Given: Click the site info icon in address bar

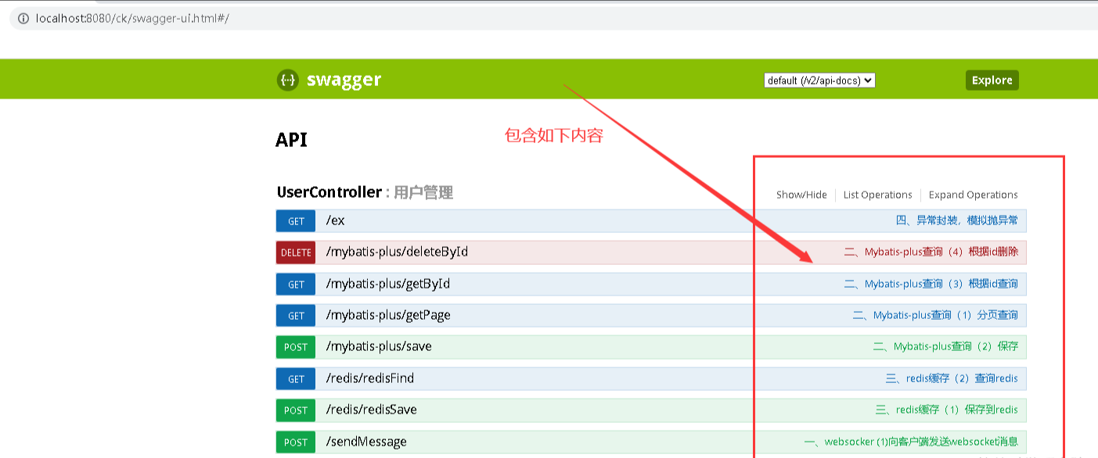Looking at the screenshot, I should pos(23,18).
